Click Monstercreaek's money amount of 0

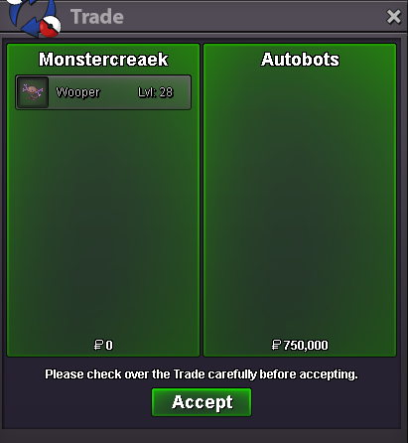tap(109, 345)
